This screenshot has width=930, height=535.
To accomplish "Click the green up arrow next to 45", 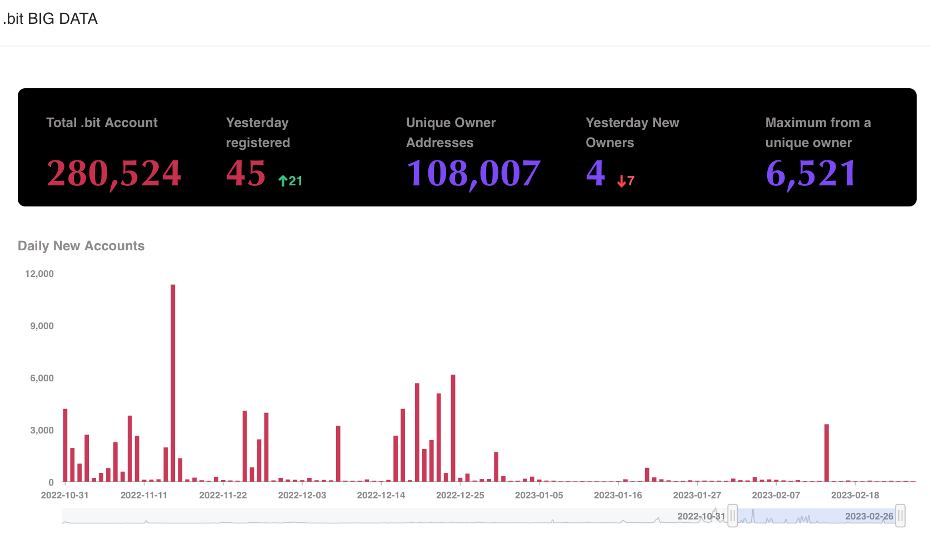I will pyautogui.click(x=283, y=181).
